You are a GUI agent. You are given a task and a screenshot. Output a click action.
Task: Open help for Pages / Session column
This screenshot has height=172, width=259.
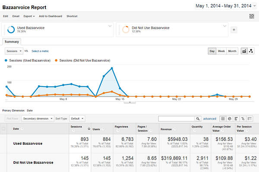pyautogui.click(x=151, y=131)
